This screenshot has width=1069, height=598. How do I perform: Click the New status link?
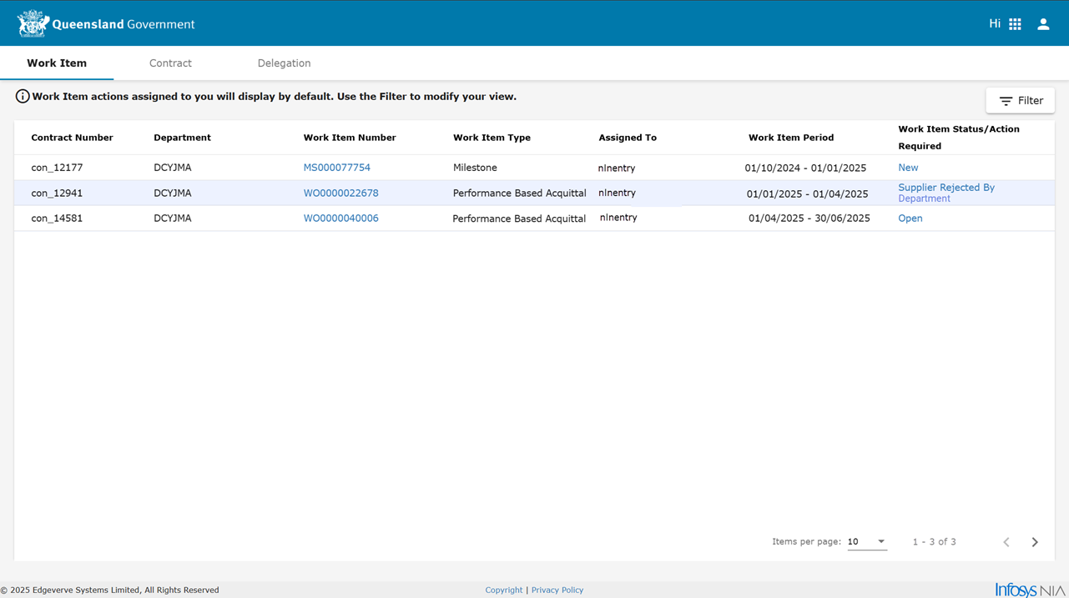point(908,168)
